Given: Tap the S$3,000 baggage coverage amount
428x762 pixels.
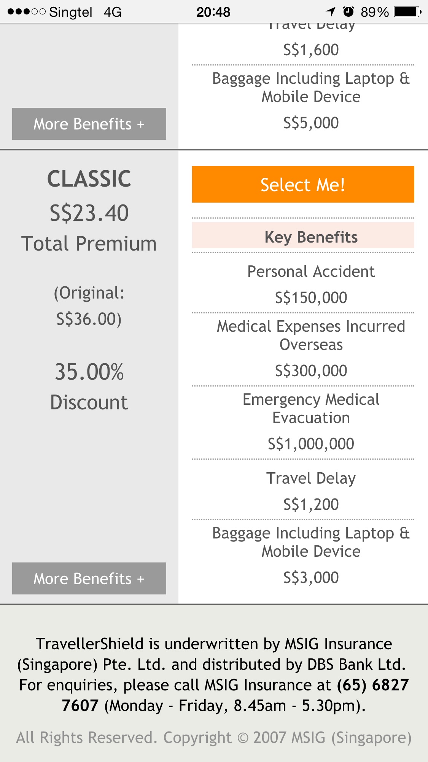Looking at the screenshot, I should coord(311,577).
